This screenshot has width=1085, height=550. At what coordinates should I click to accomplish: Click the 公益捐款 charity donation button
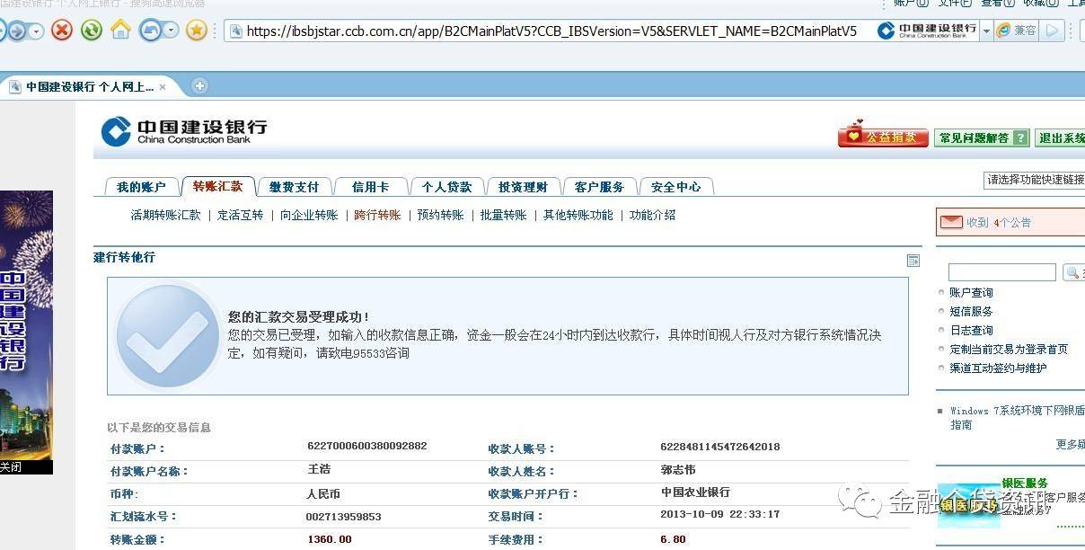(884, 137)
